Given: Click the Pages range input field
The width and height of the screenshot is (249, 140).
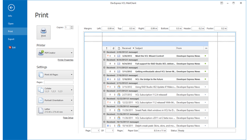Looking at the screenshot, I should coord(59,82).
